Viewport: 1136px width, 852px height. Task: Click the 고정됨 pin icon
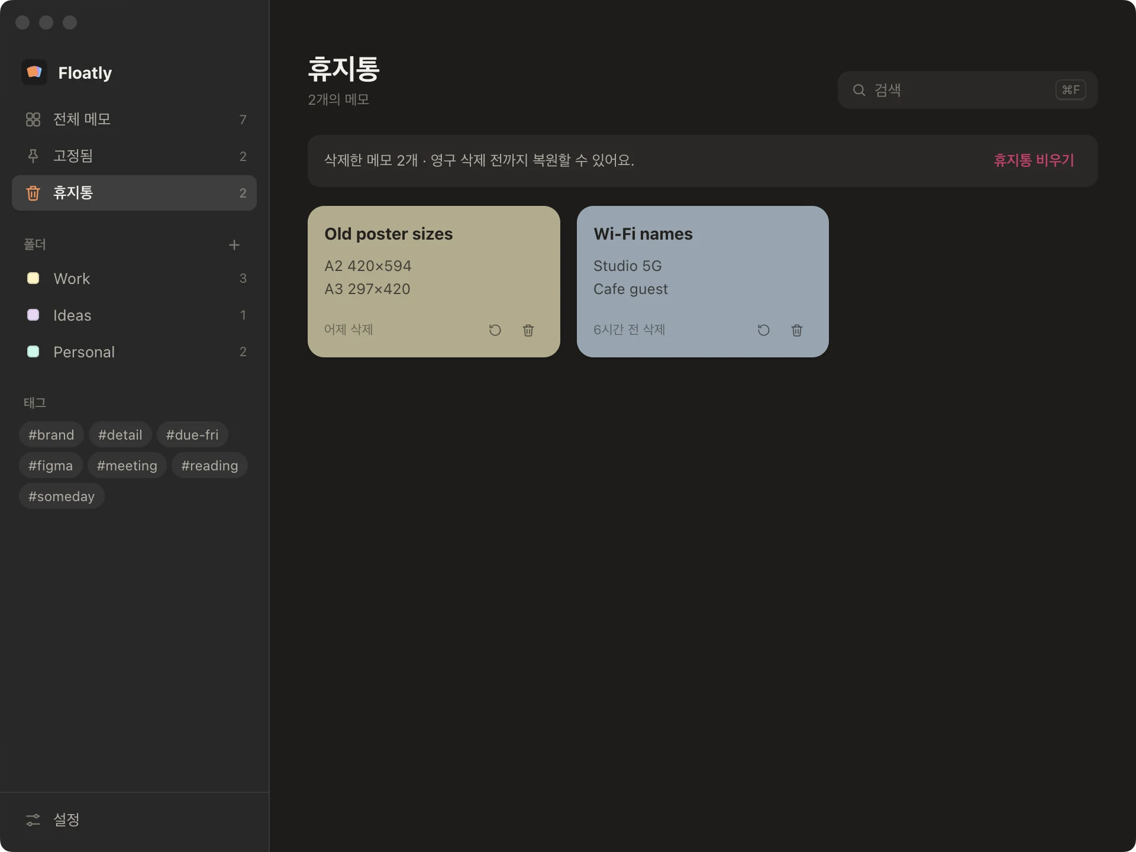pyautogui.click(x=33, y=156)
